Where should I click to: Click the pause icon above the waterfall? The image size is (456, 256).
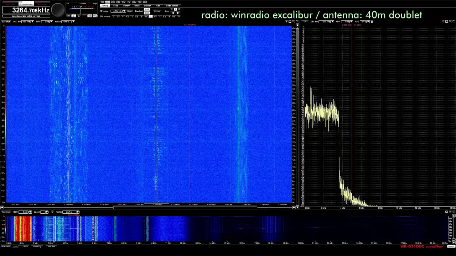(286, 22)
